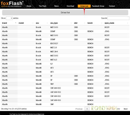The height and width of the screenshot is (115, 130).
Task: Sort by the model column
Action: point(26,23)
